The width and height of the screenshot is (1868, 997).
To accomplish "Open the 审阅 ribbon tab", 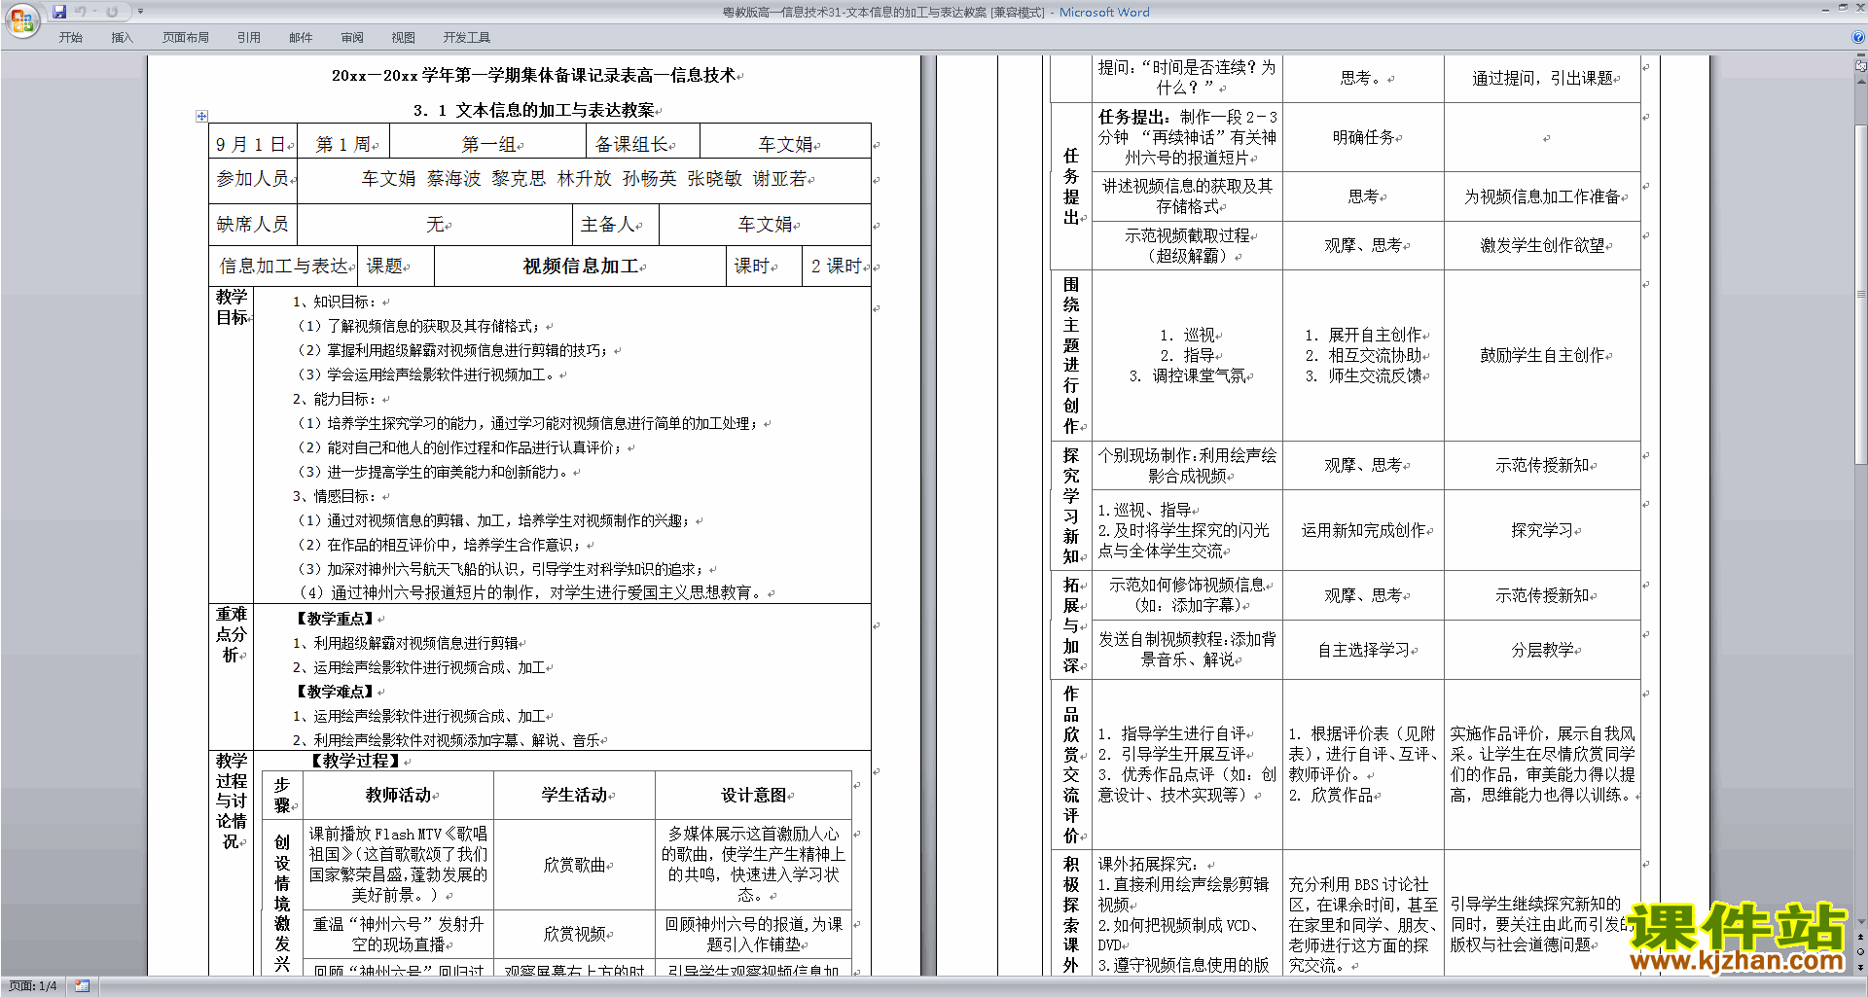I will [352, 38].
